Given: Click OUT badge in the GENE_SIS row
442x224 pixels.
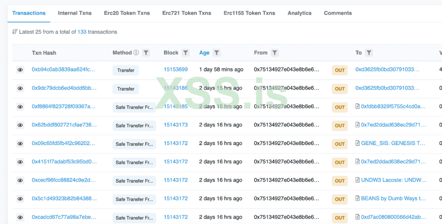Looking at the screenshot, I should pos(340,144).
